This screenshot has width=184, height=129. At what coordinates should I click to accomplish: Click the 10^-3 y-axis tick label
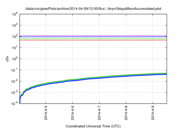tap(14, 92)
